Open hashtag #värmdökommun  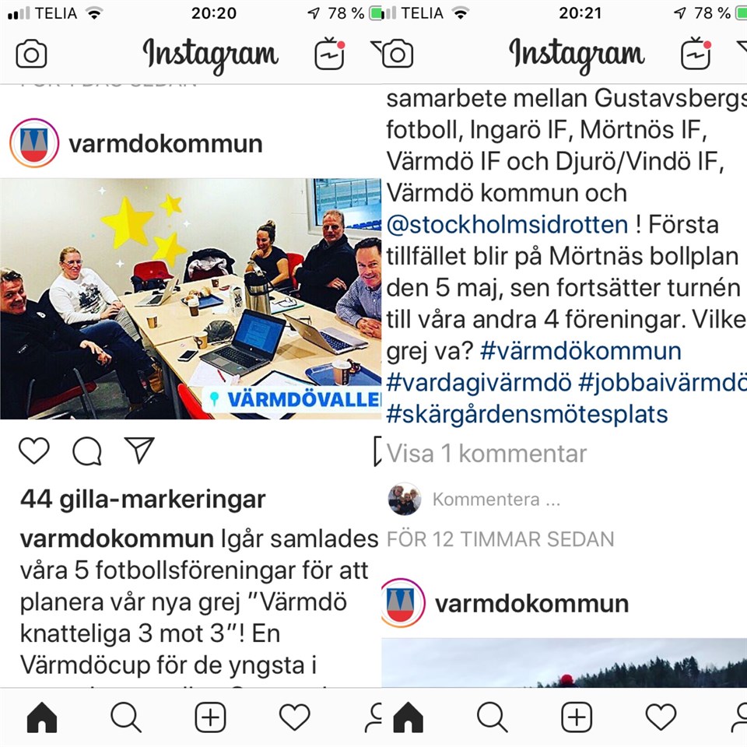tap(580, 351)
